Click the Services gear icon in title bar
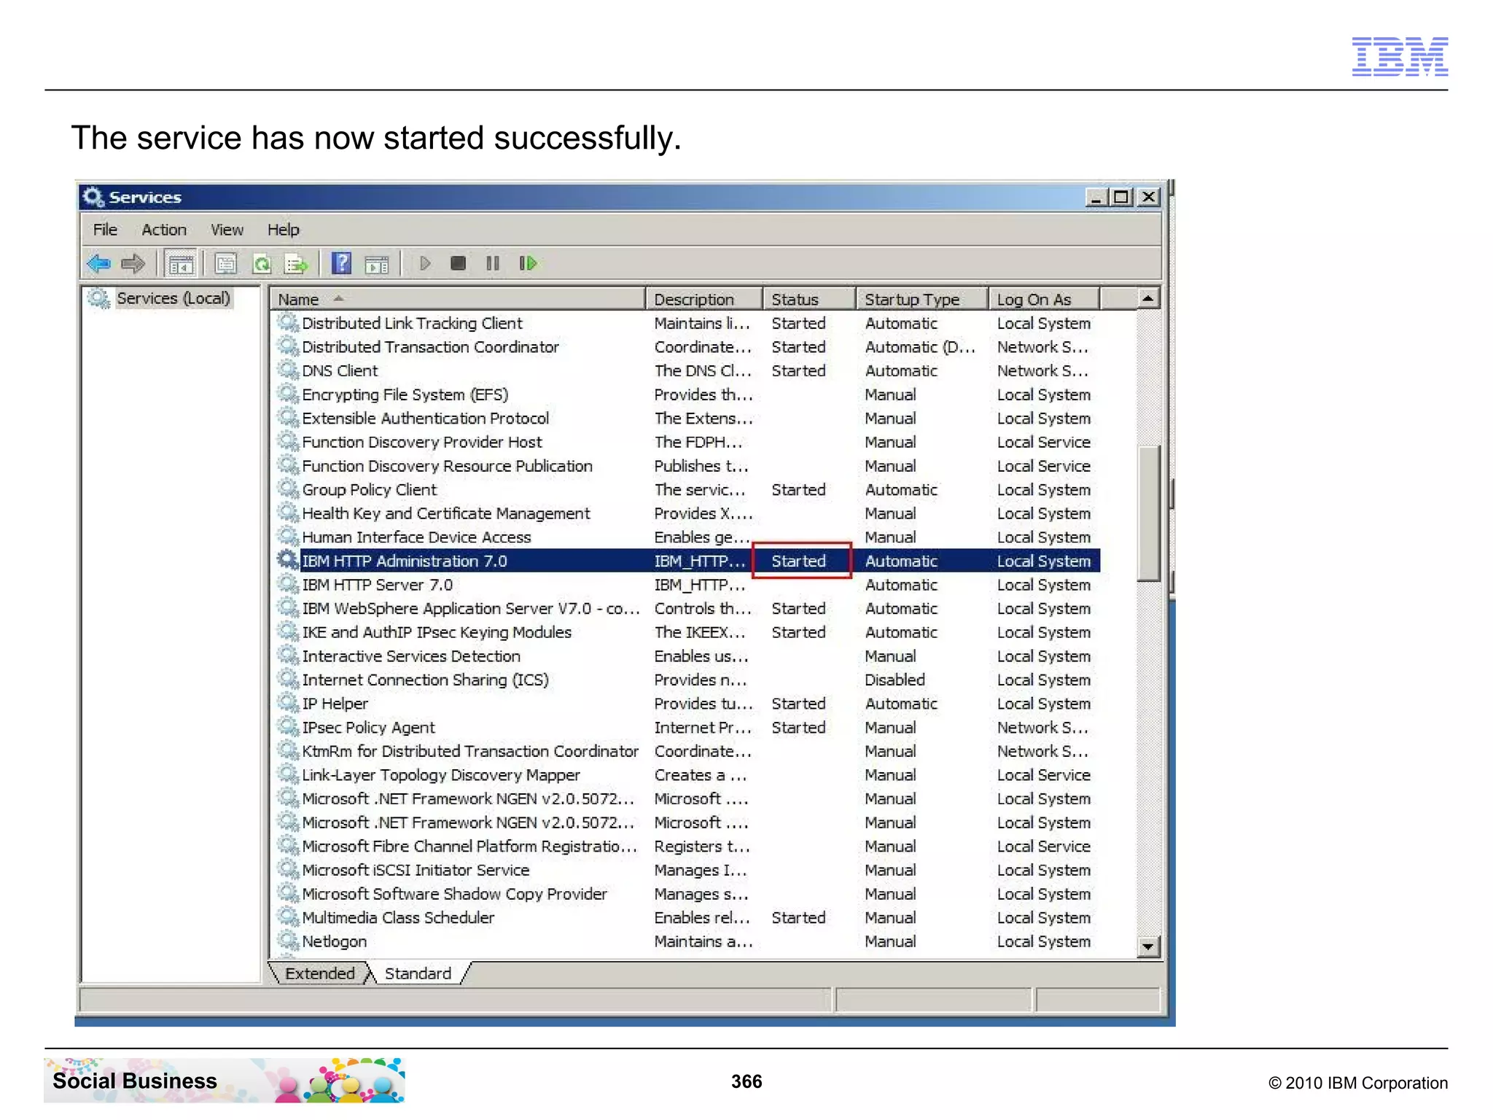 tap(93, 197)
